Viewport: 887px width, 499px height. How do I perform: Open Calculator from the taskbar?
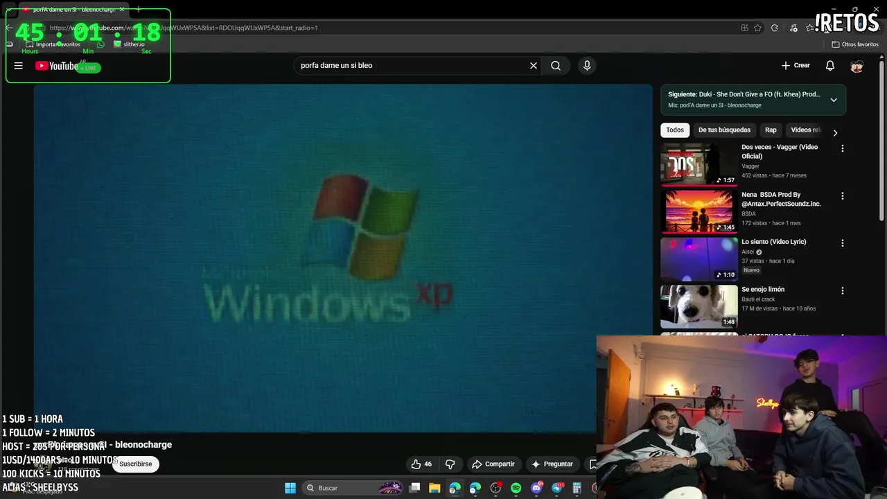577,488
